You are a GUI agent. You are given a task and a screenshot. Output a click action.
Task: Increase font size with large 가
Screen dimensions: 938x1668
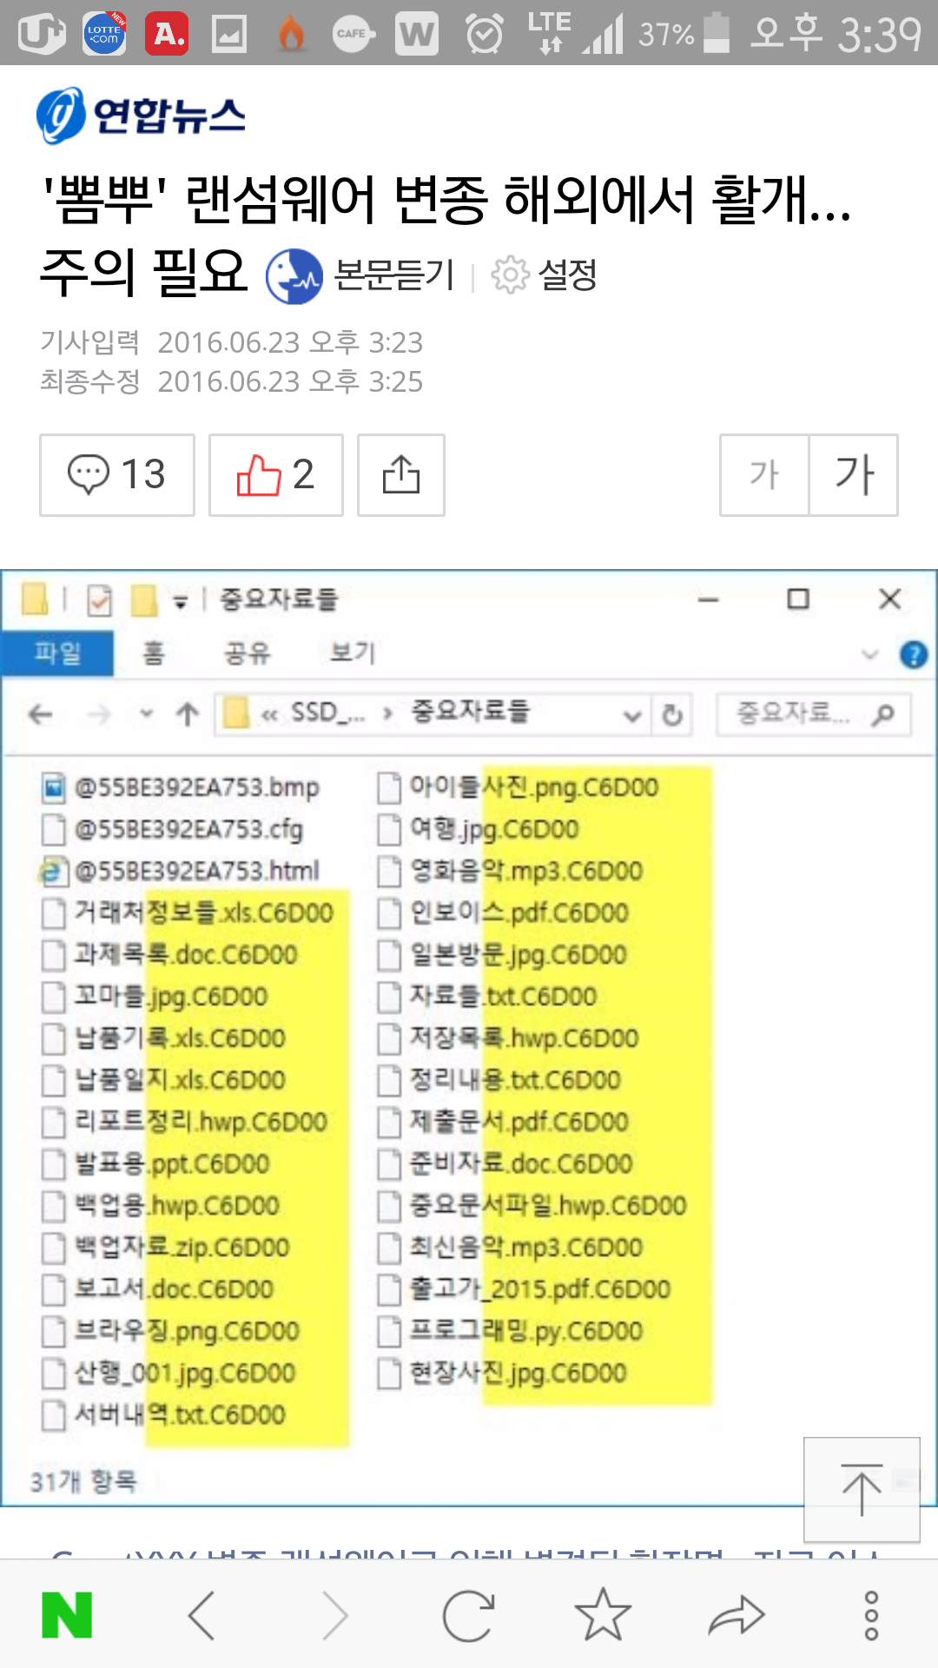854,475
